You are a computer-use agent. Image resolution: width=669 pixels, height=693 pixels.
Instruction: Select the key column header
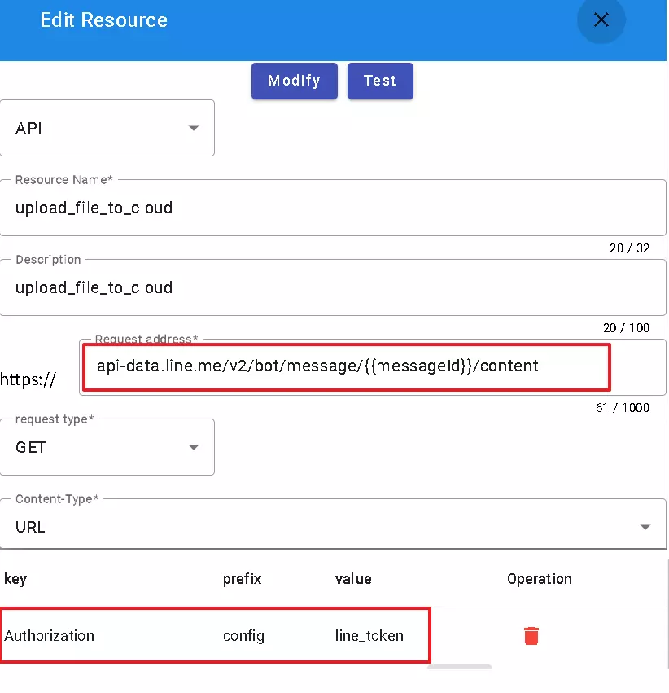point(15,579)
